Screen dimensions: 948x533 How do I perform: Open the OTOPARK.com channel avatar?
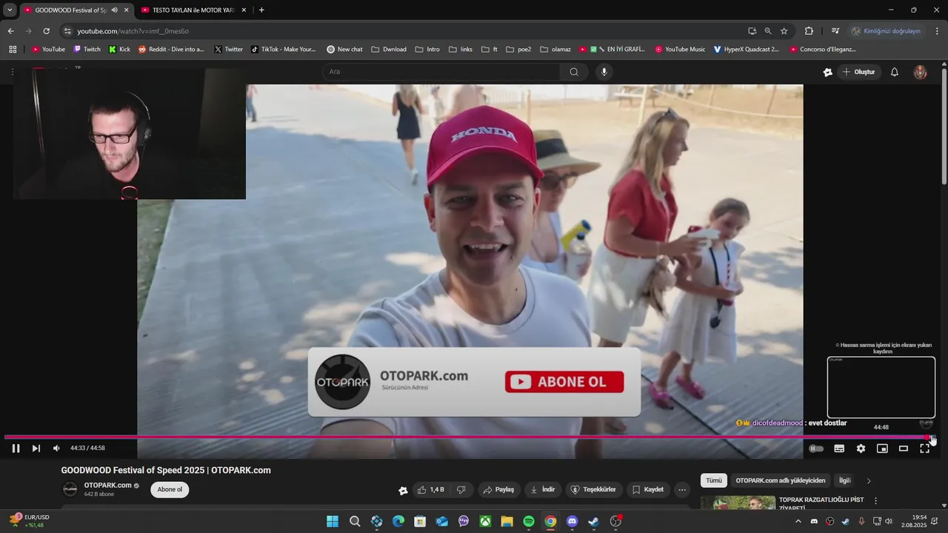pos(70,489)
